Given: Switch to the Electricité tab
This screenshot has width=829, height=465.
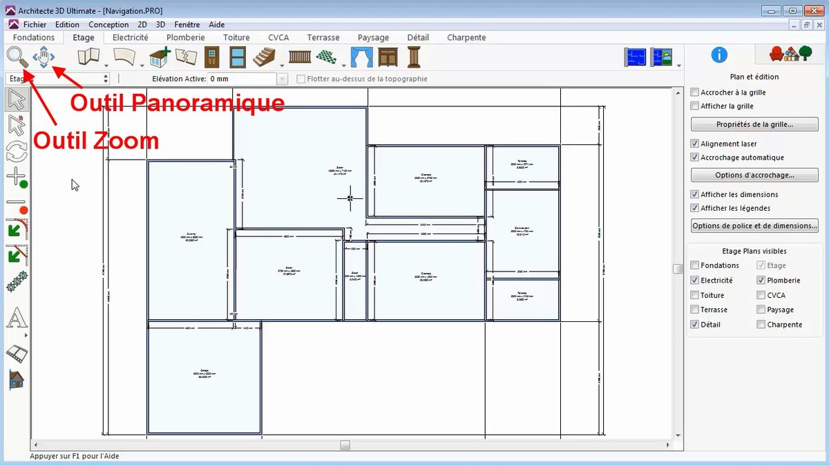Looking at the screenshot, I should (x=131, y=37).
